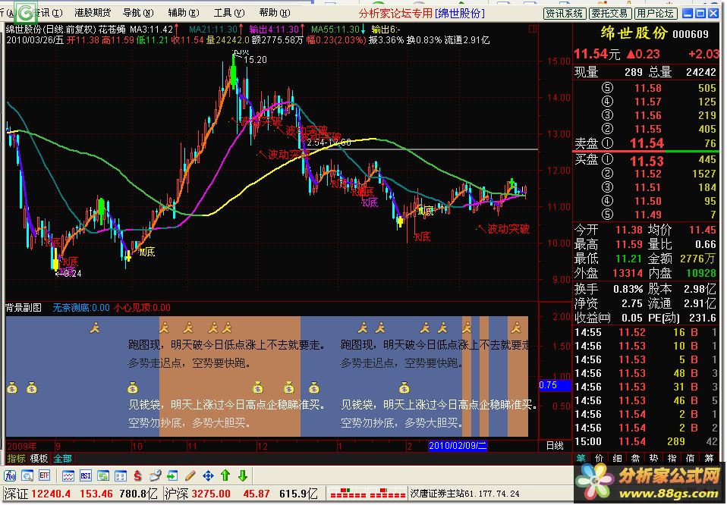Viewport: 727px width, 505px height.
Task: Click the 背景副图 sub-chart label
Action: pyautogui.click(x=24, y=308)
